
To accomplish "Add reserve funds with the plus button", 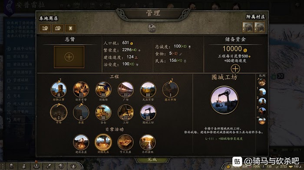I will pyautogui.click(x=235, y=69).
